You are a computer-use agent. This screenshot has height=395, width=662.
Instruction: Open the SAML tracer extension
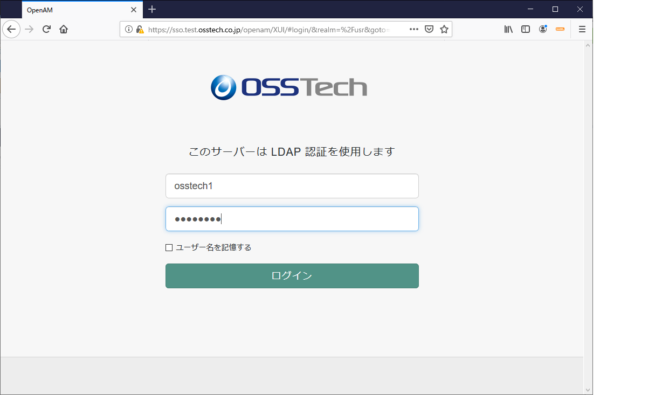pos(560,29)
